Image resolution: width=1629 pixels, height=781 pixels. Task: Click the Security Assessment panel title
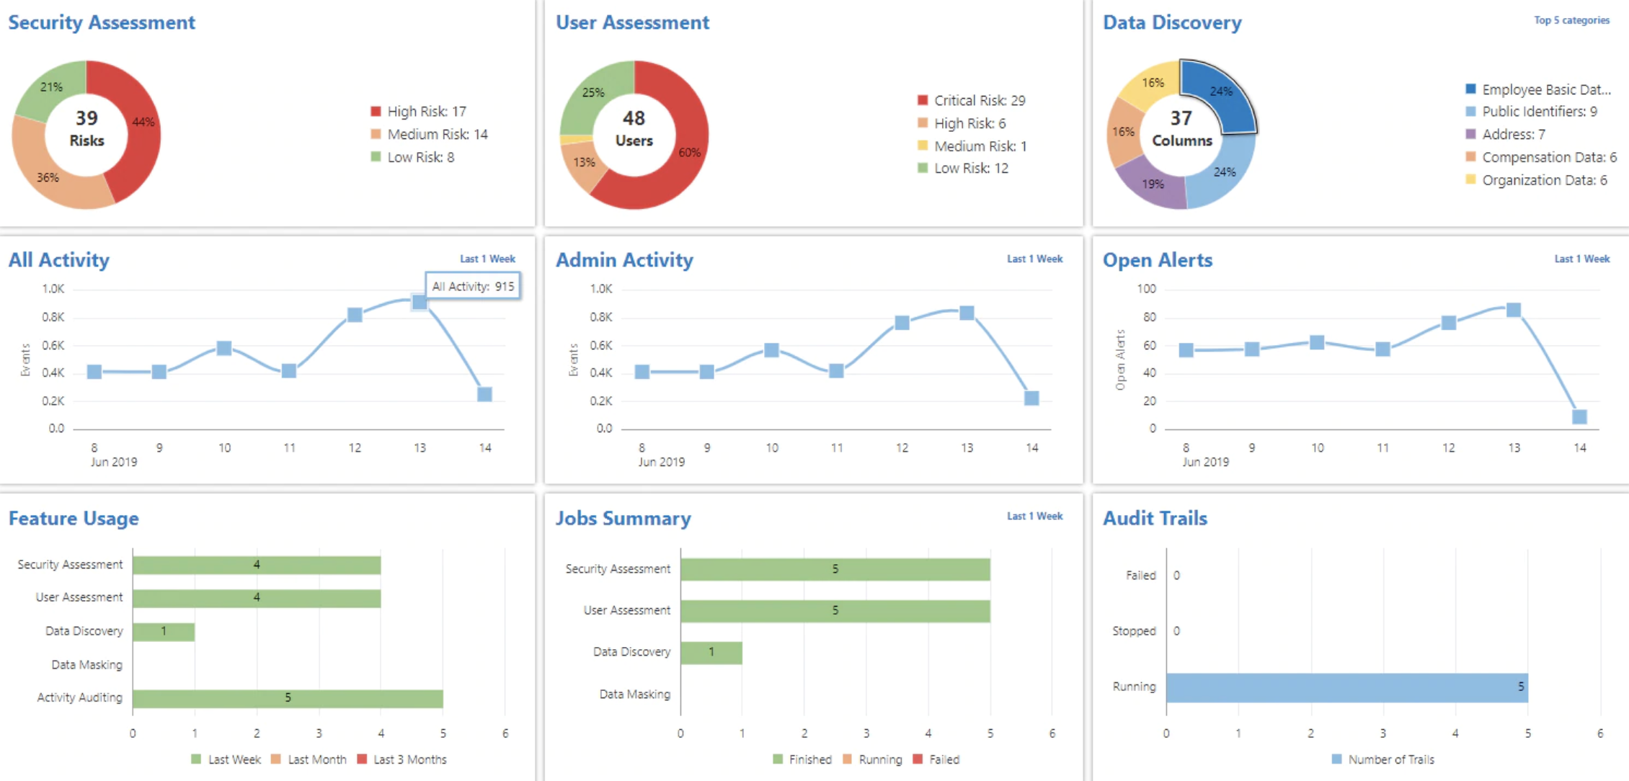(102, 22)
